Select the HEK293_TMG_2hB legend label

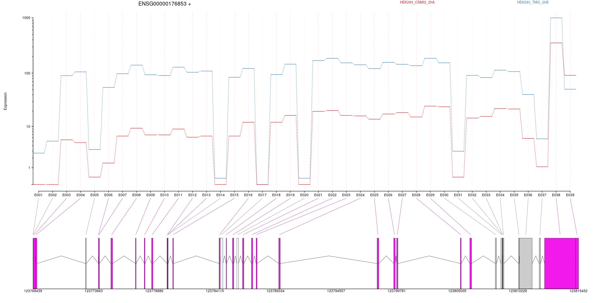533,2
